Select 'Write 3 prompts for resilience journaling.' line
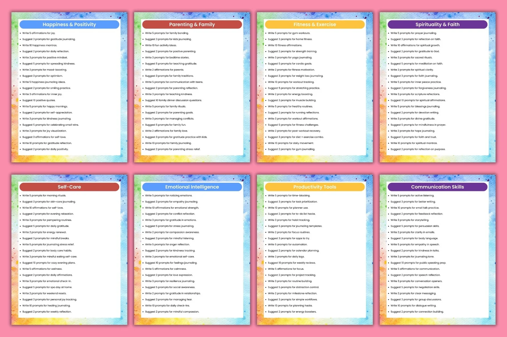The image size is (507, 337). coord(170,281)
